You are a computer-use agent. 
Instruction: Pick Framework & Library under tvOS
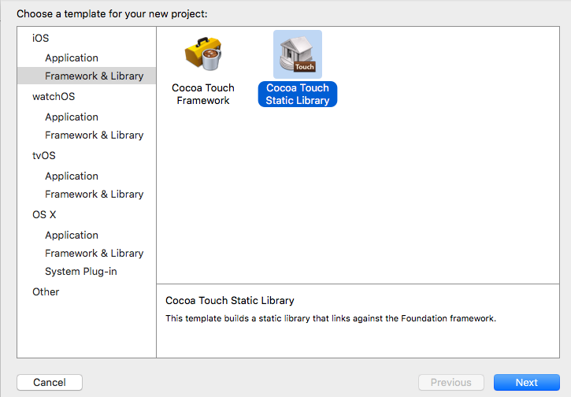[x=94, y=195]
